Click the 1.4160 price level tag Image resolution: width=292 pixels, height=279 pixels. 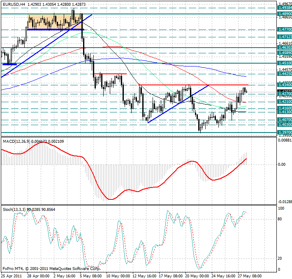click(x=285, y=108)
